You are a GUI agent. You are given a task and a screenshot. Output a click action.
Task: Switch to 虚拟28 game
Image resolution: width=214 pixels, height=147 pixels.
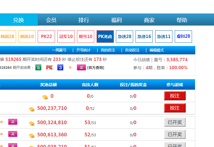183,37
